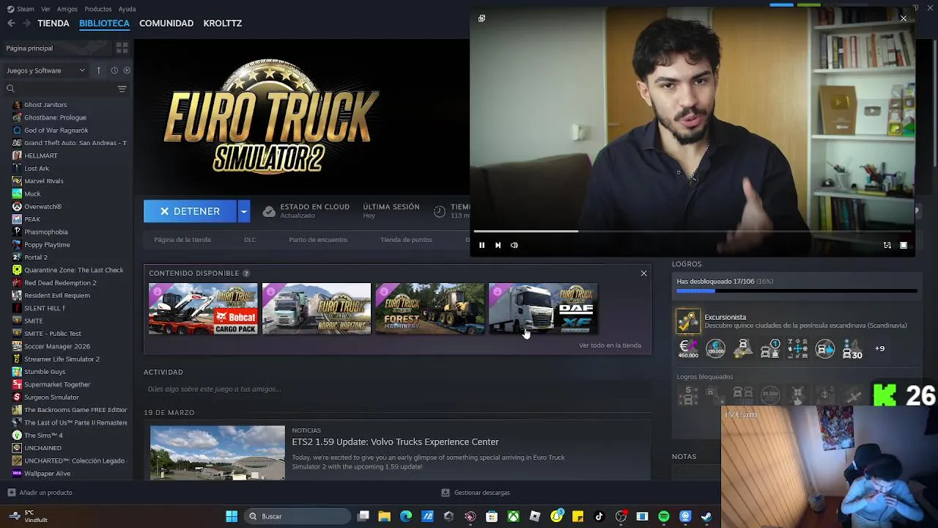
Task: Mute the video player volume
Action: (x=514, y=245)
